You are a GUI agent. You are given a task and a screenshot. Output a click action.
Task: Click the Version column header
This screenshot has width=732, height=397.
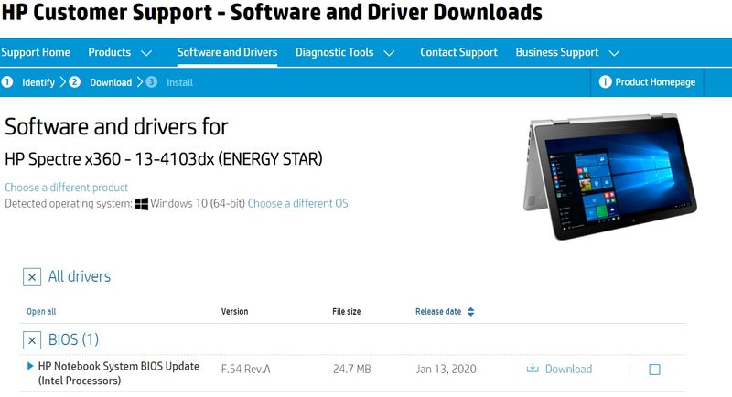234,312
